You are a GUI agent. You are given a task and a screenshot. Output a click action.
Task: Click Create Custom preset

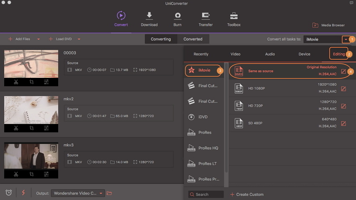[x=247, y=194]
